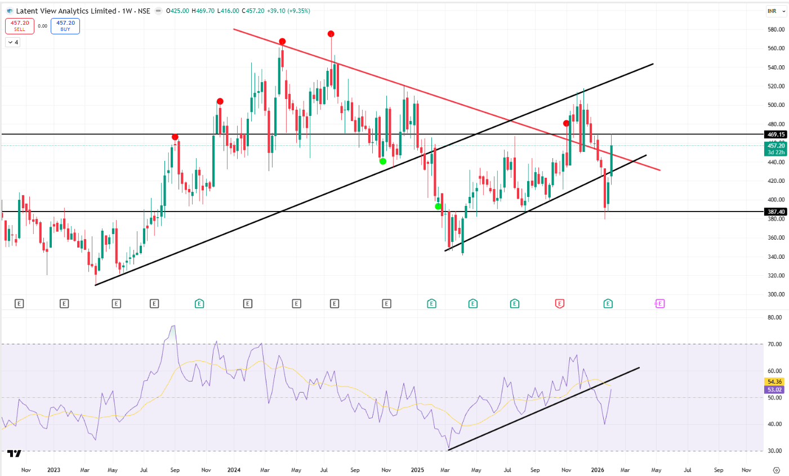
Task: Click the purple 53.02 RSI value label
Action: pyautogui.click(x=775, y=389)
